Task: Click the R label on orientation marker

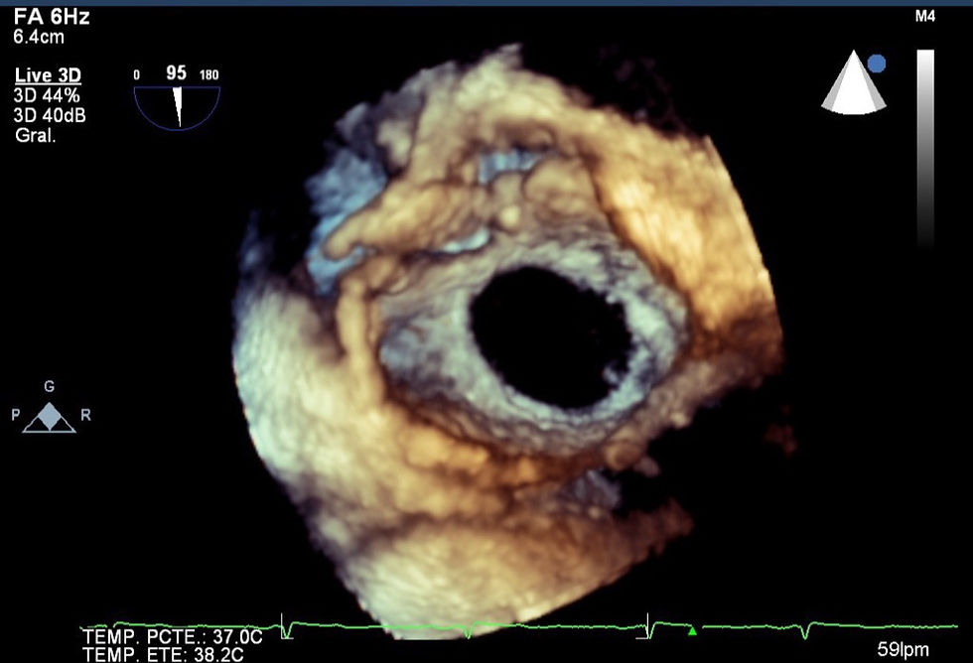Action: (85, 415)
